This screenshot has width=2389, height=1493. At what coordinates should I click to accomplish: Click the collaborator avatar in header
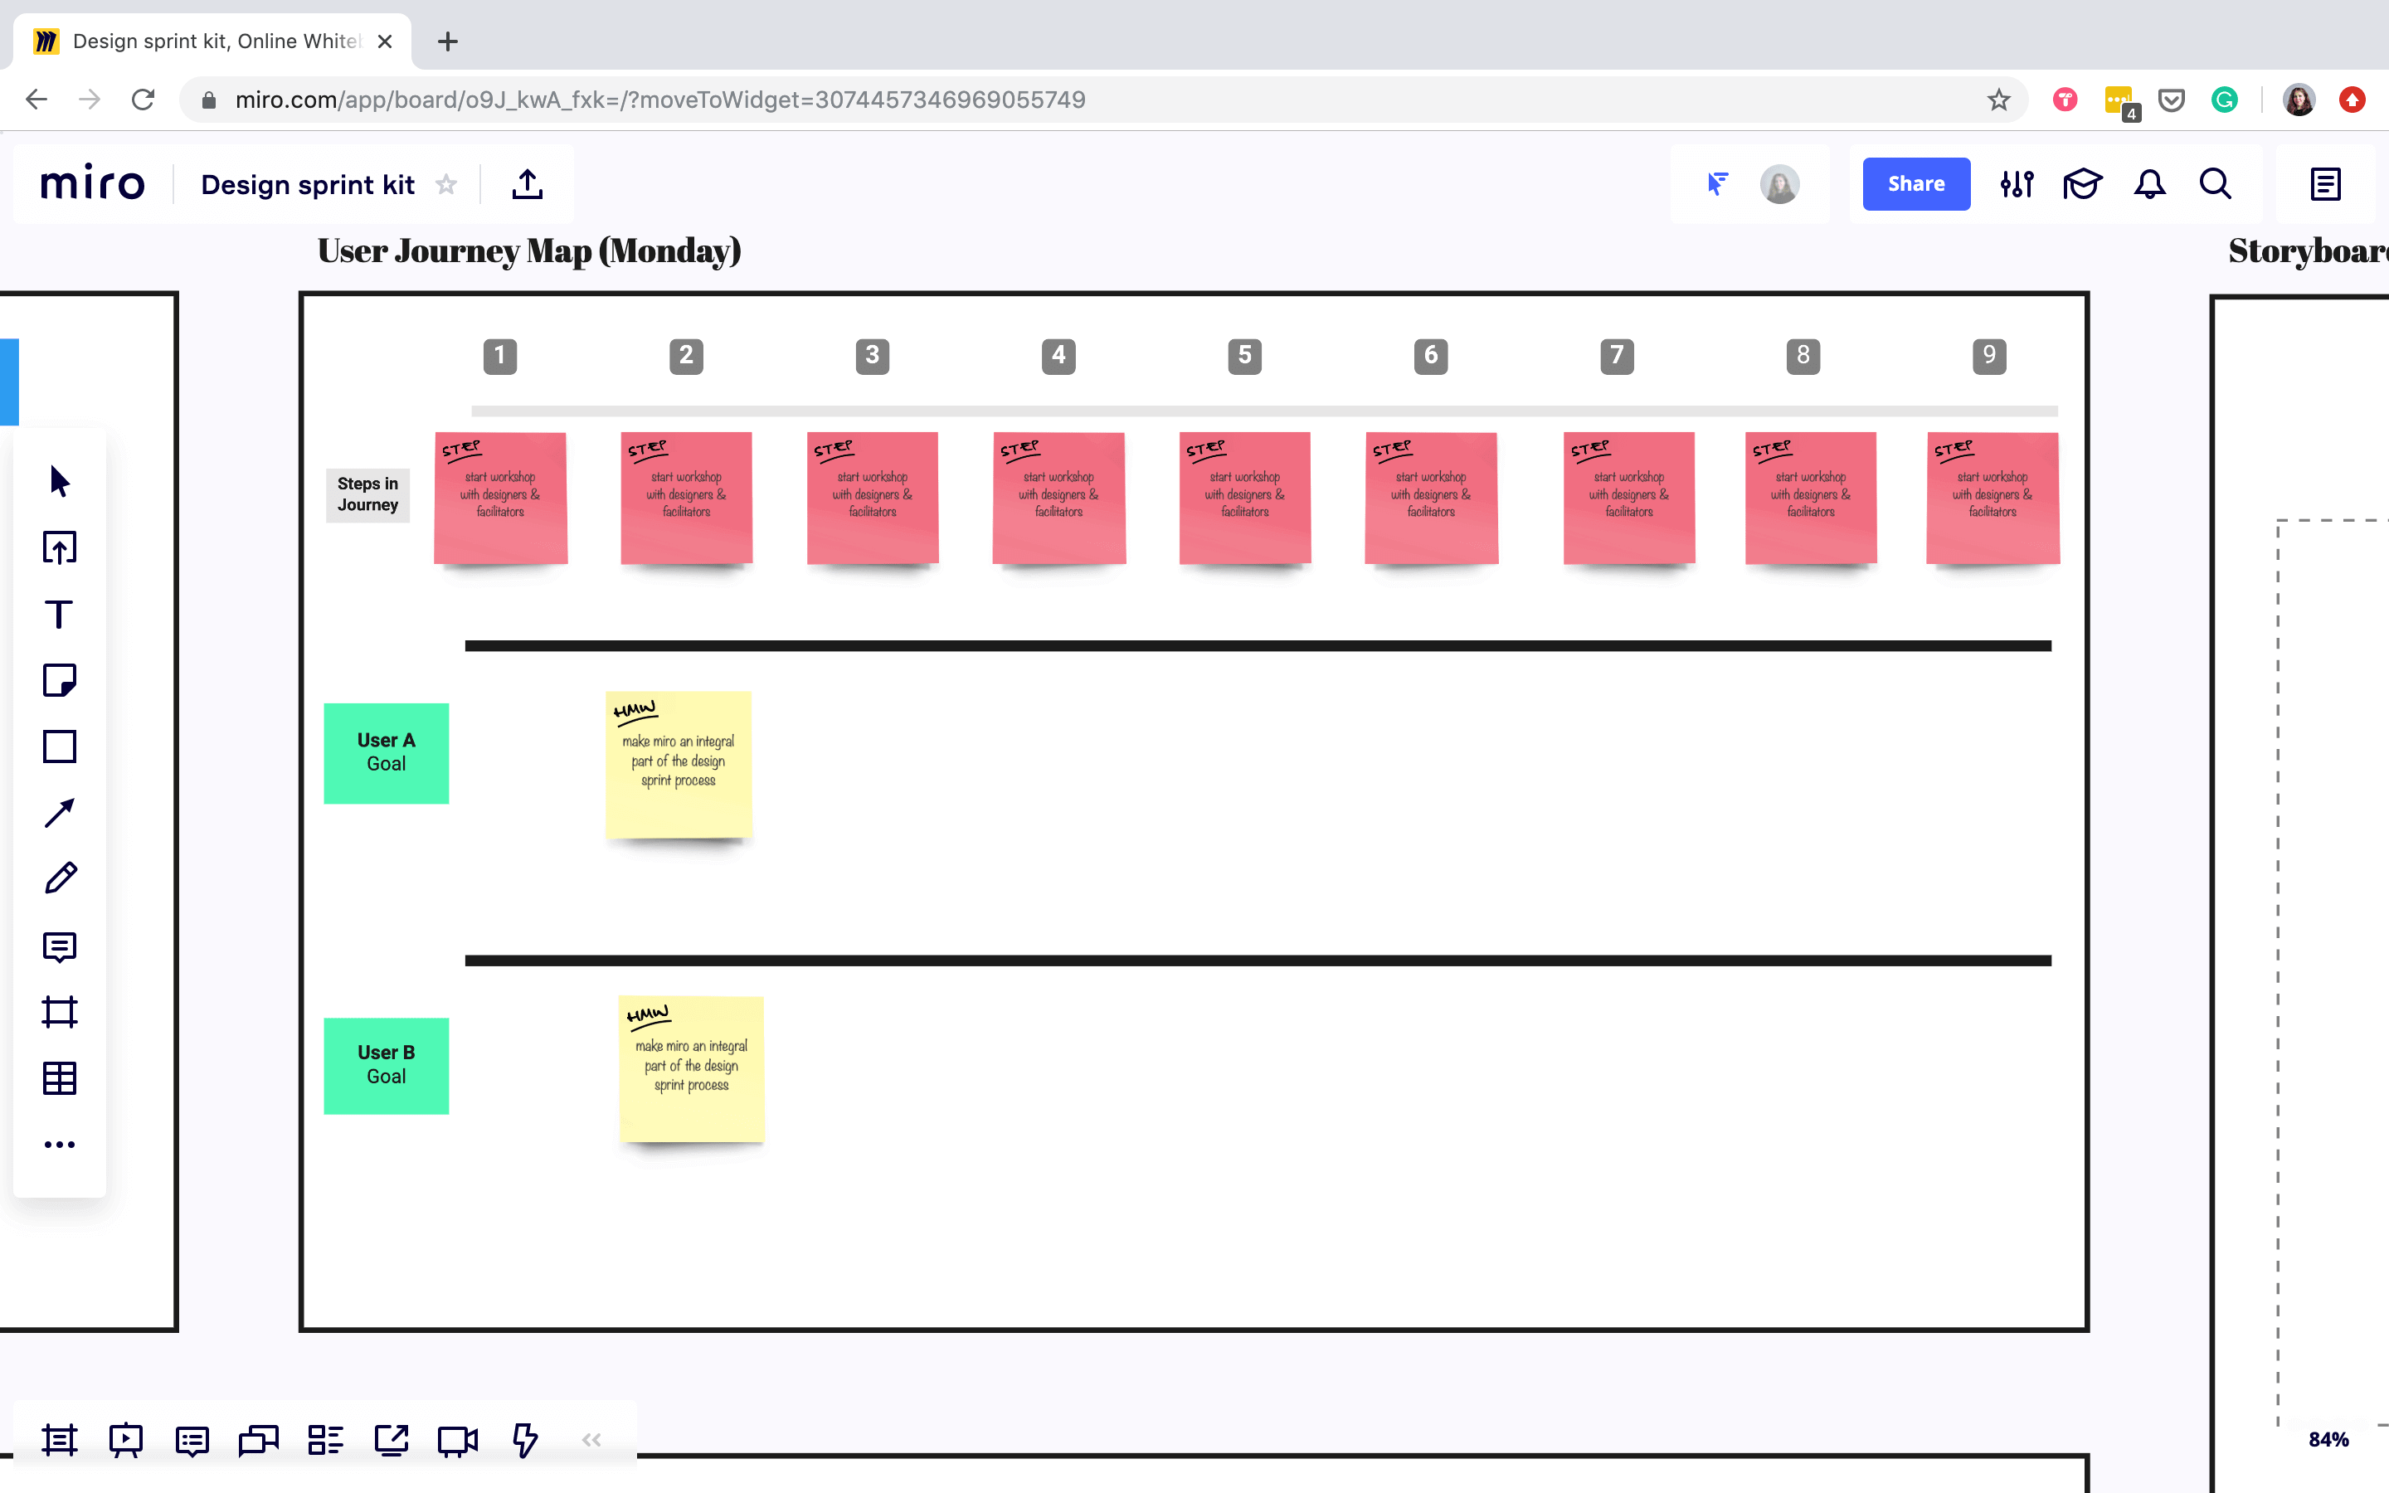(x=1780, y=183)
